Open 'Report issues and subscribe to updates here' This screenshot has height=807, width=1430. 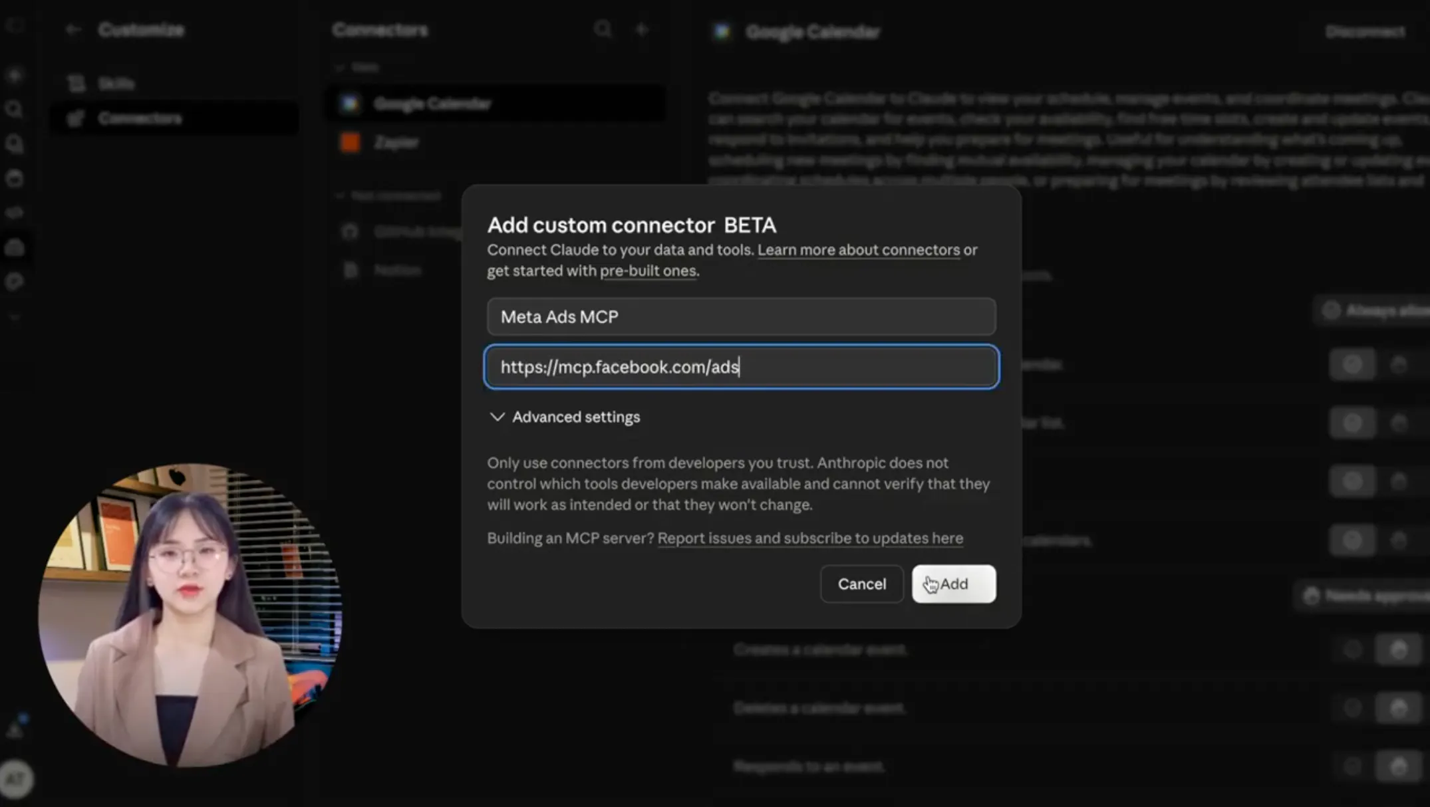(810, 538)
